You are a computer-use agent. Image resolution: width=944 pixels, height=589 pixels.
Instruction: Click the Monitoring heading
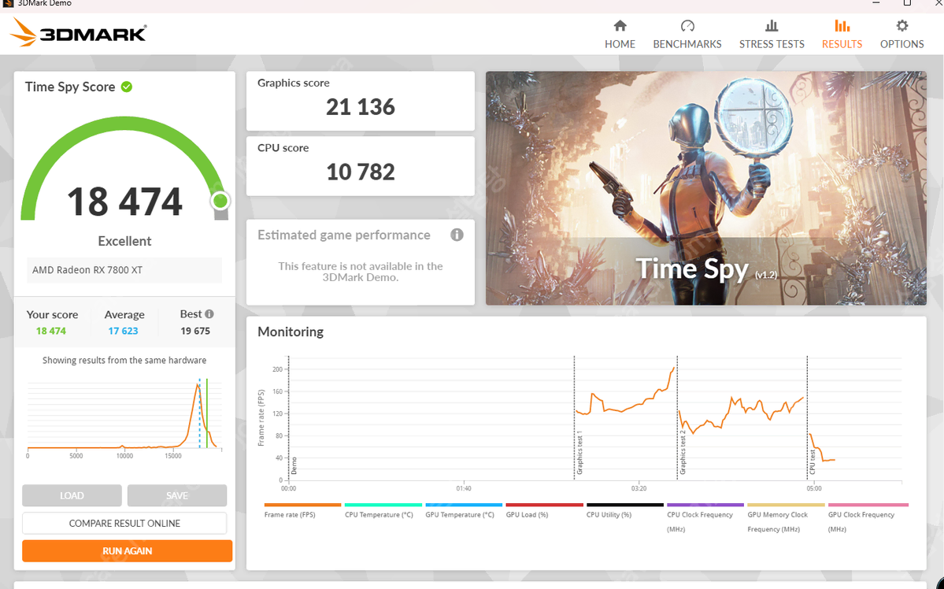[x=291, y=332]
